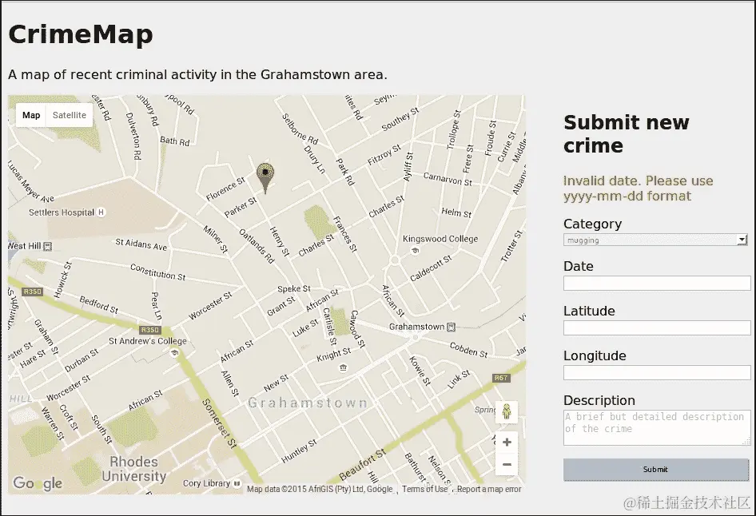Click the Description text area
This screenshot has height=516, width=756.
click(657, 427)
